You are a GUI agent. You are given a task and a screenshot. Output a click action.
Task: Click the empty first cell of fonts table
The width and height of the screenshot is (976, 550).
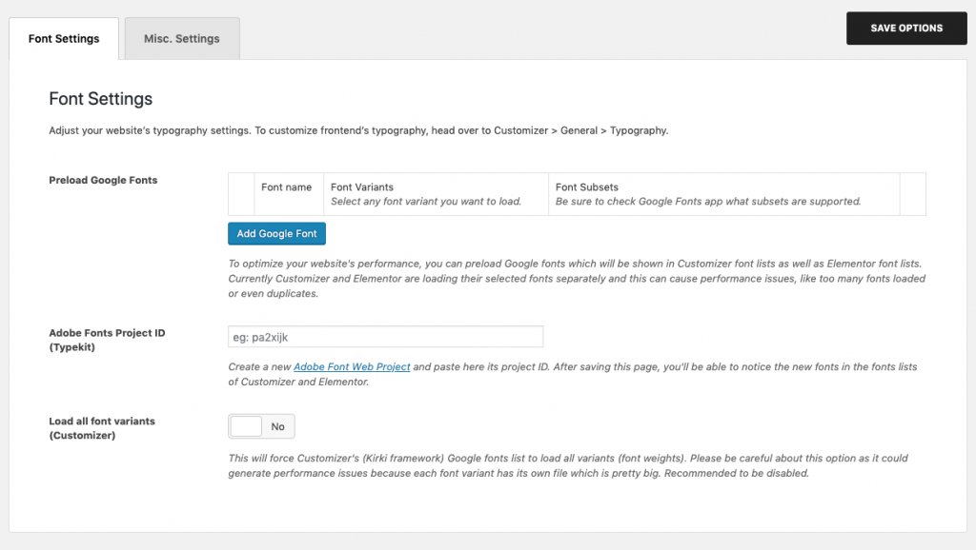click(241, 194)
